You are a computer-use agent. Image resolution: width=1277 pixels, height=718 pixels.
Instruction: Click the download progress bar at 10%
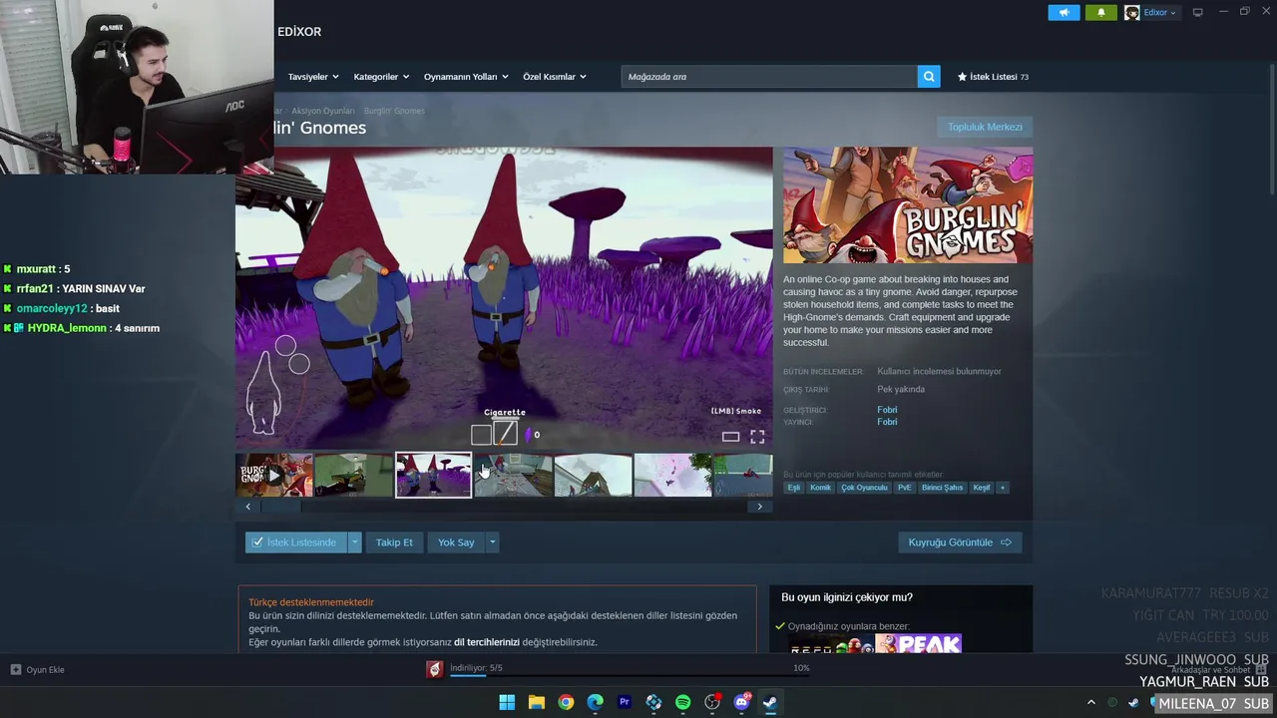pos(630,675)
